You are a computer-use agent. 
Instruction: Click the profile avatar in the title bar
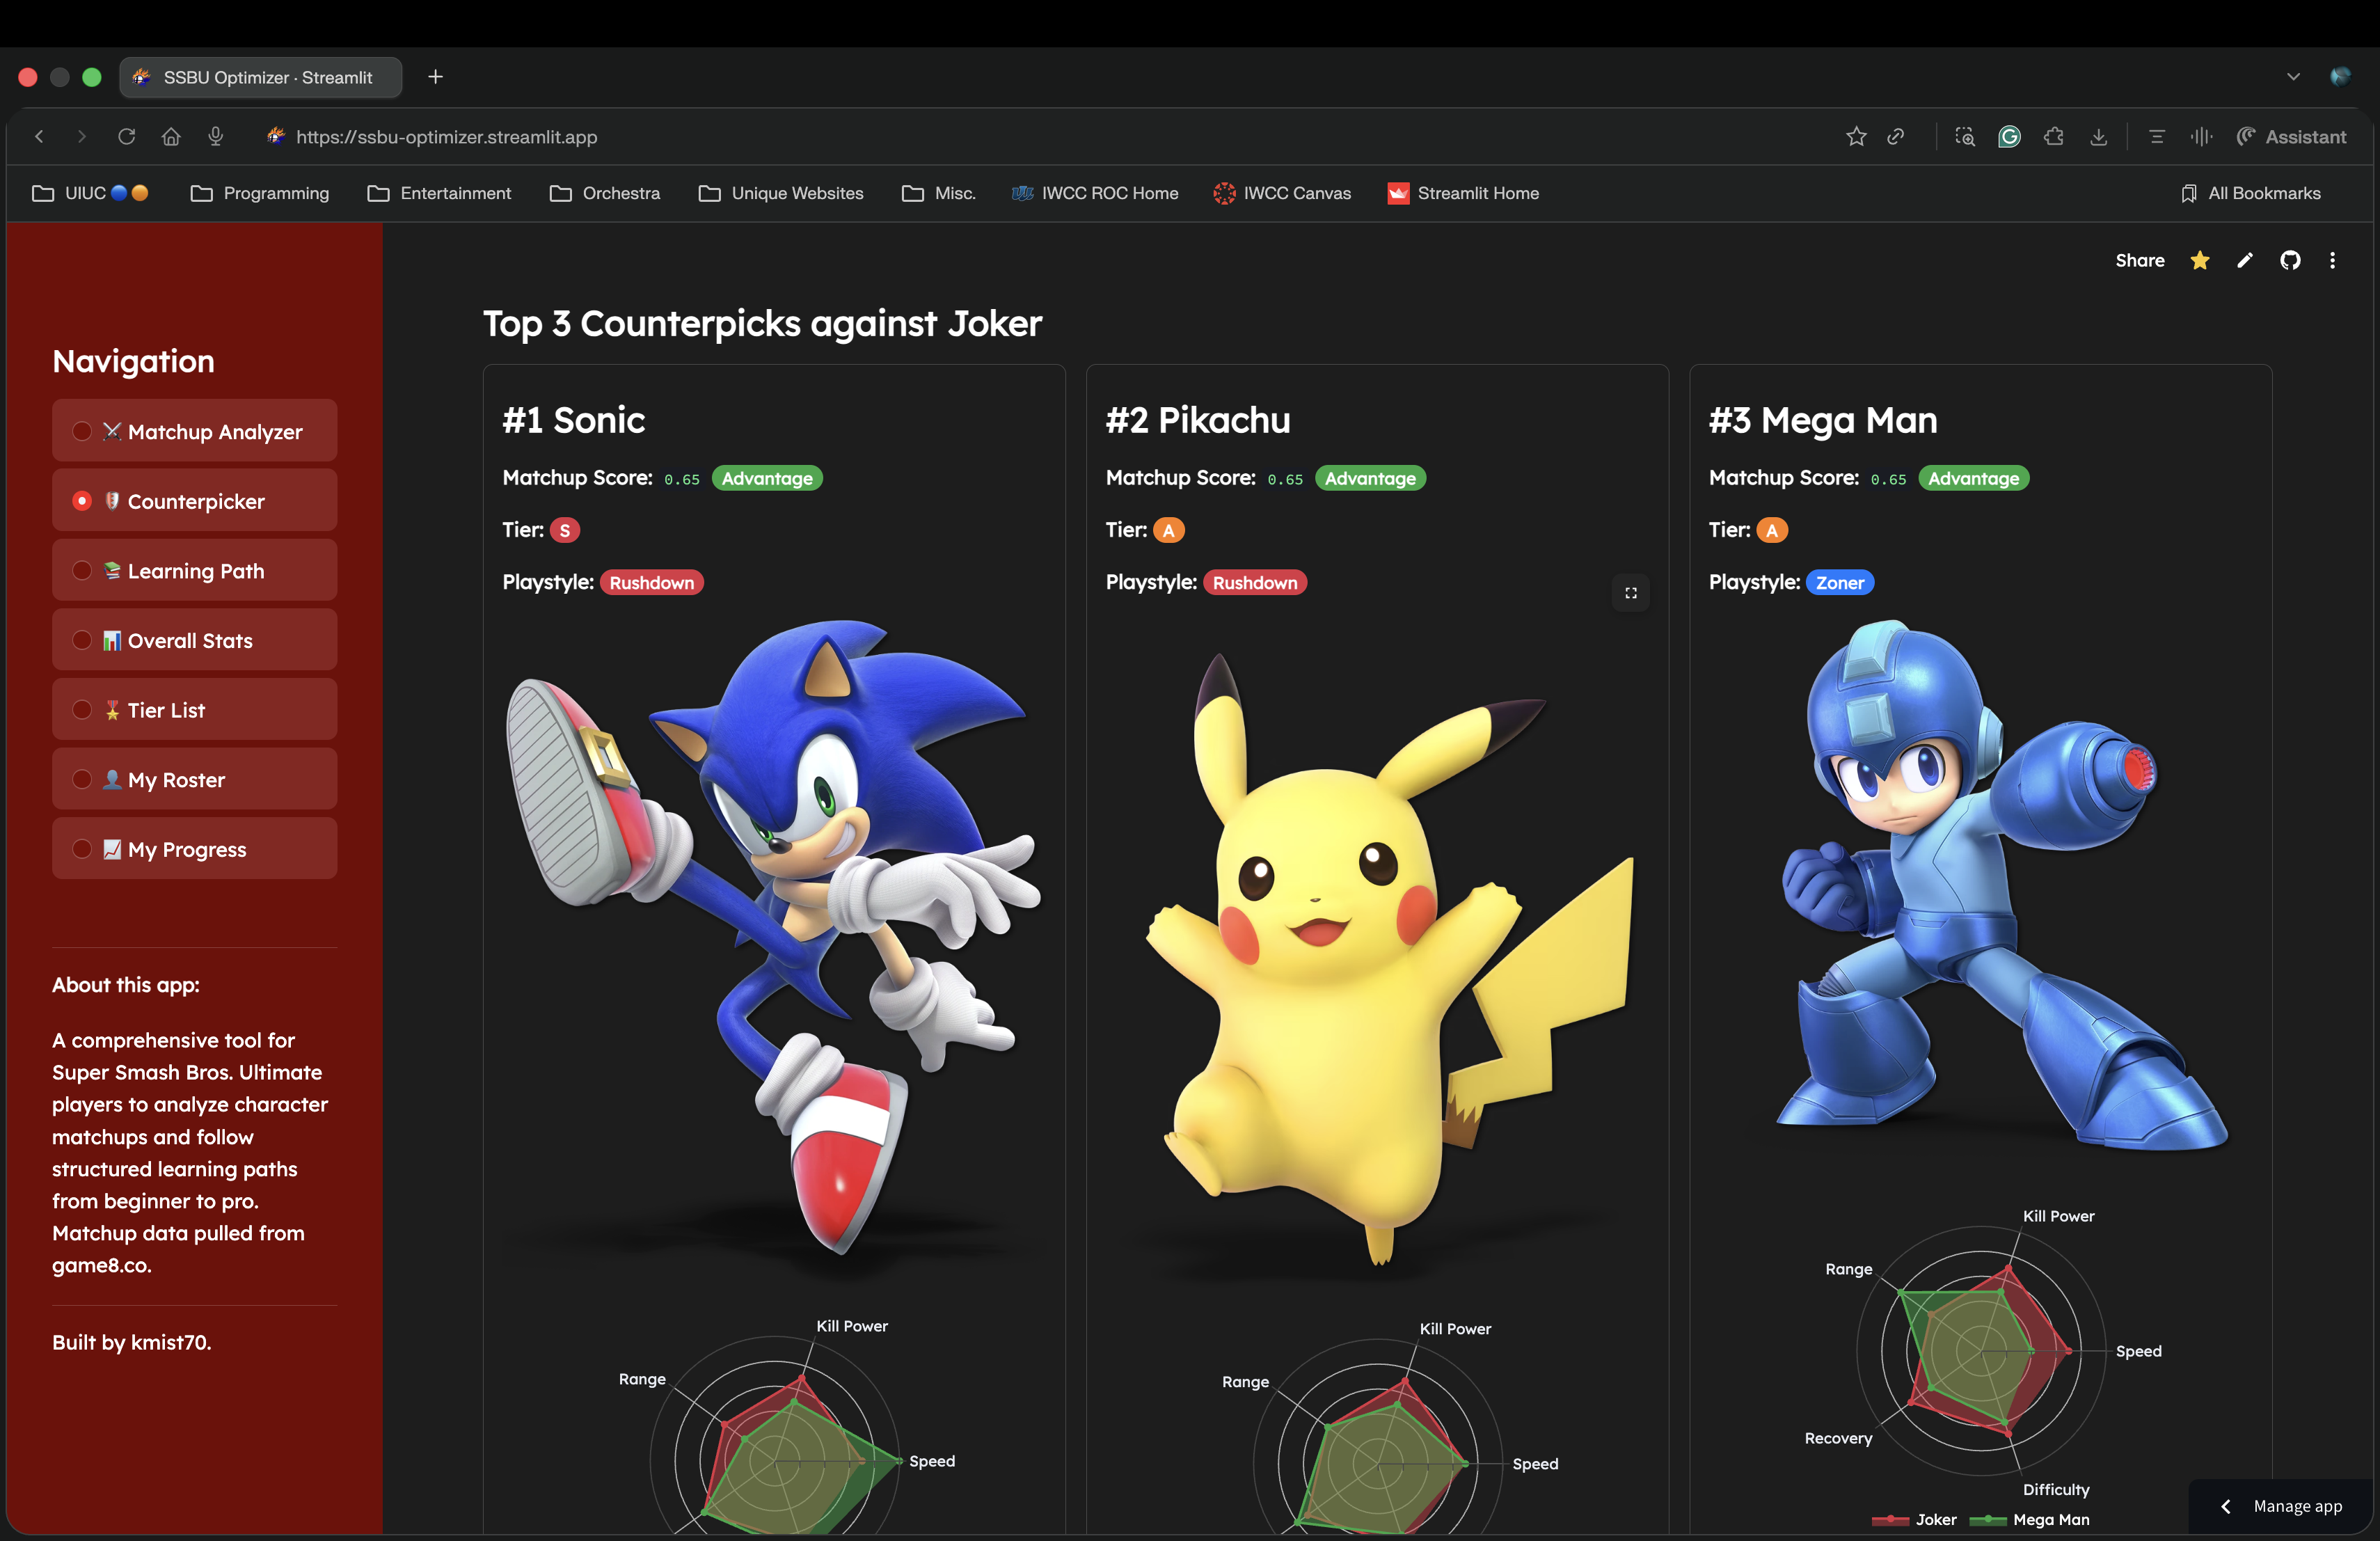point(2340,77)
